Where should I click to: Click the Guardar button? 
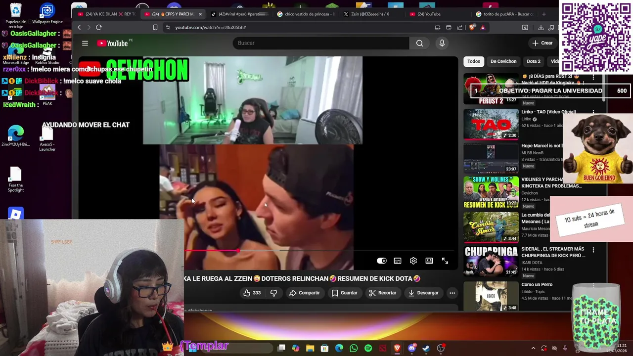[x=344, y=293]
